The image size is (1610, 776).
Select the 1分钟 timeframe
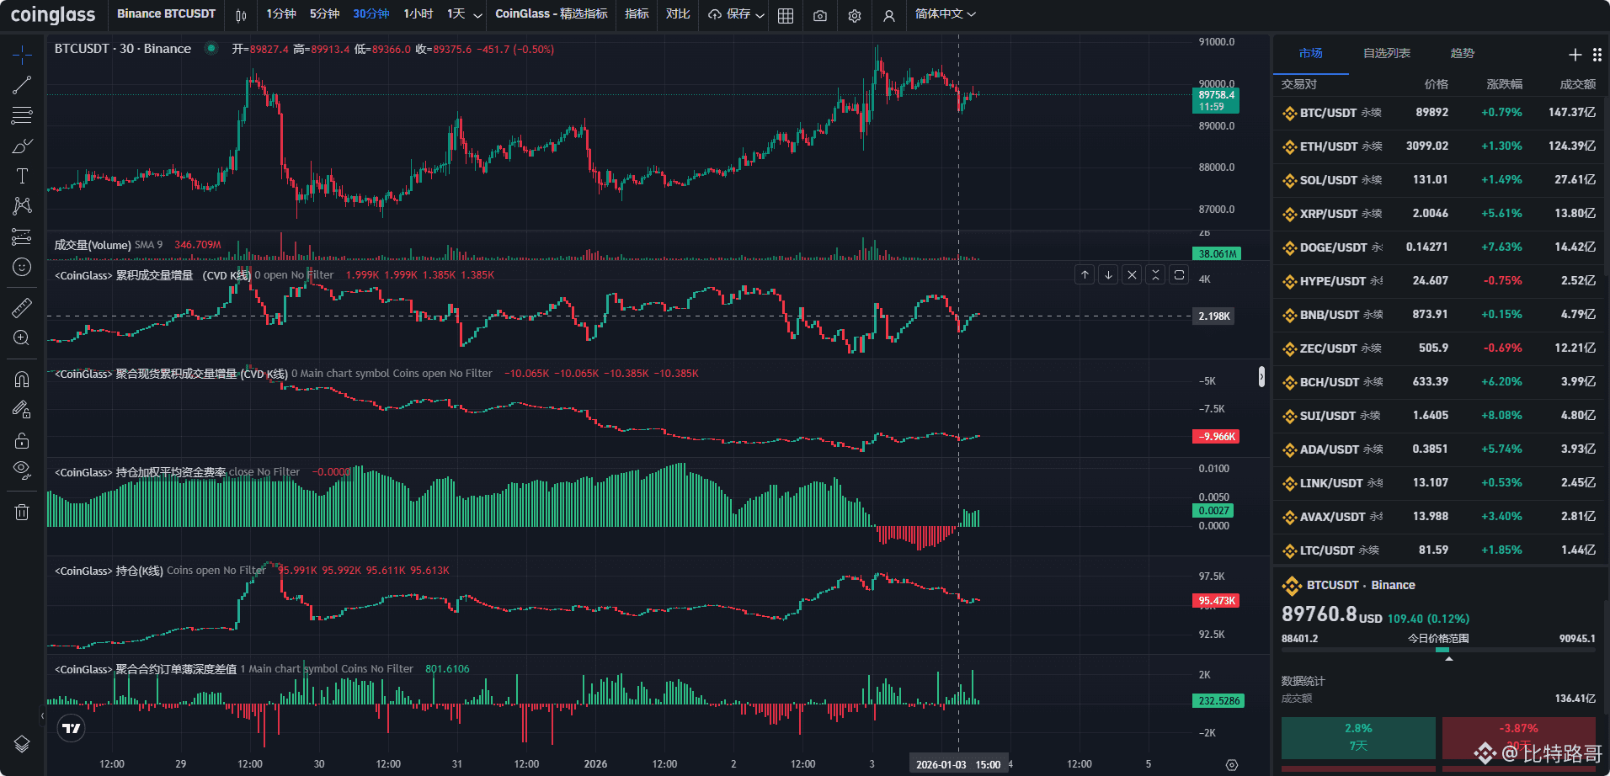pos(281,14)
